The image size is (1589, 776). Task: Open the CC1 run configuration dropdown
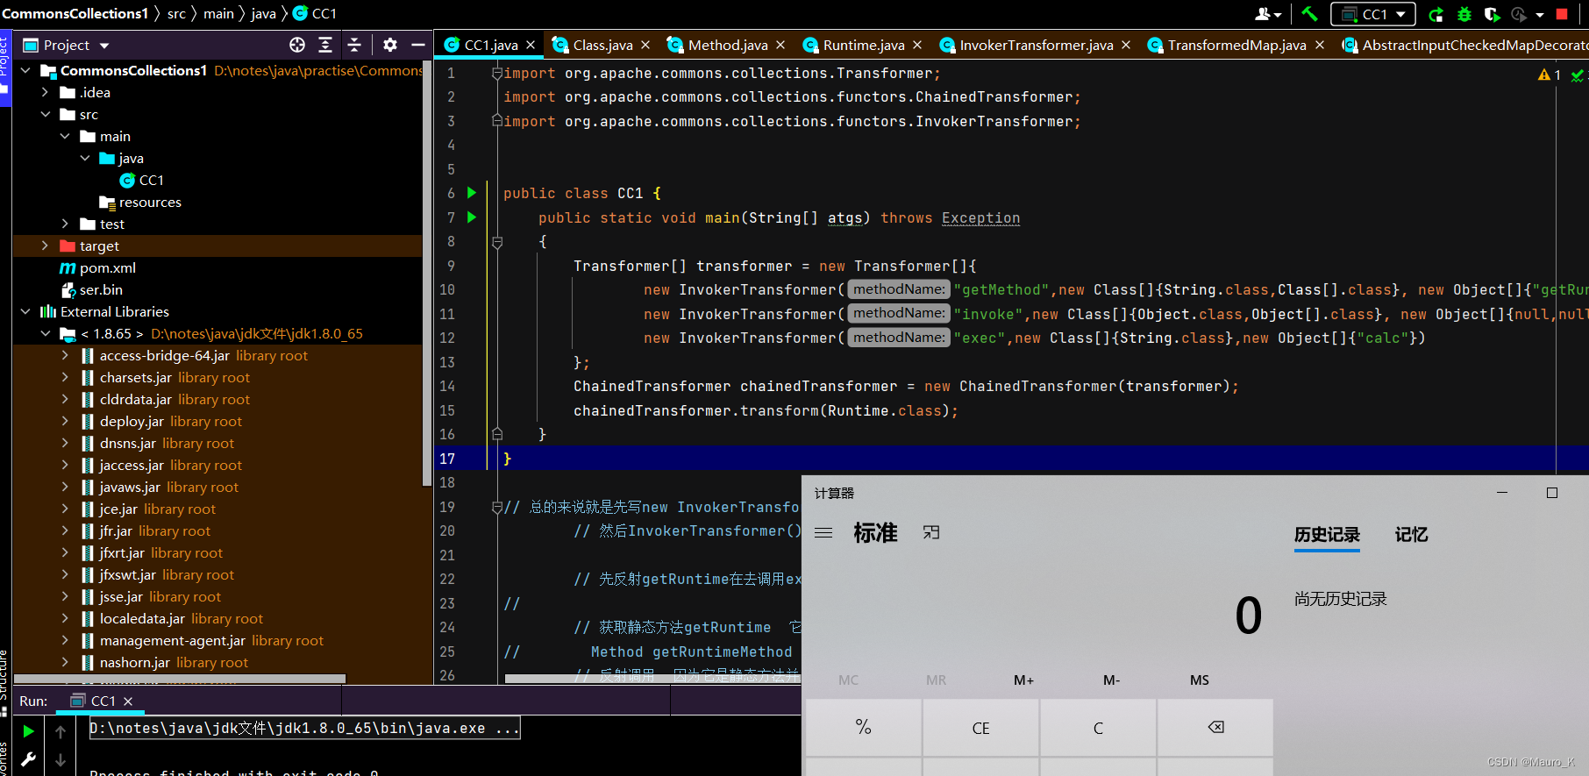click(1373, 14)
